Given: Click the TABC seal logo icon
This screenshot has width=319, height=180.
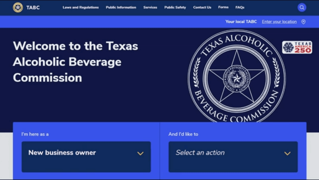Looking at the screenshot, I should pyautogui.click(x=18, y=7).
